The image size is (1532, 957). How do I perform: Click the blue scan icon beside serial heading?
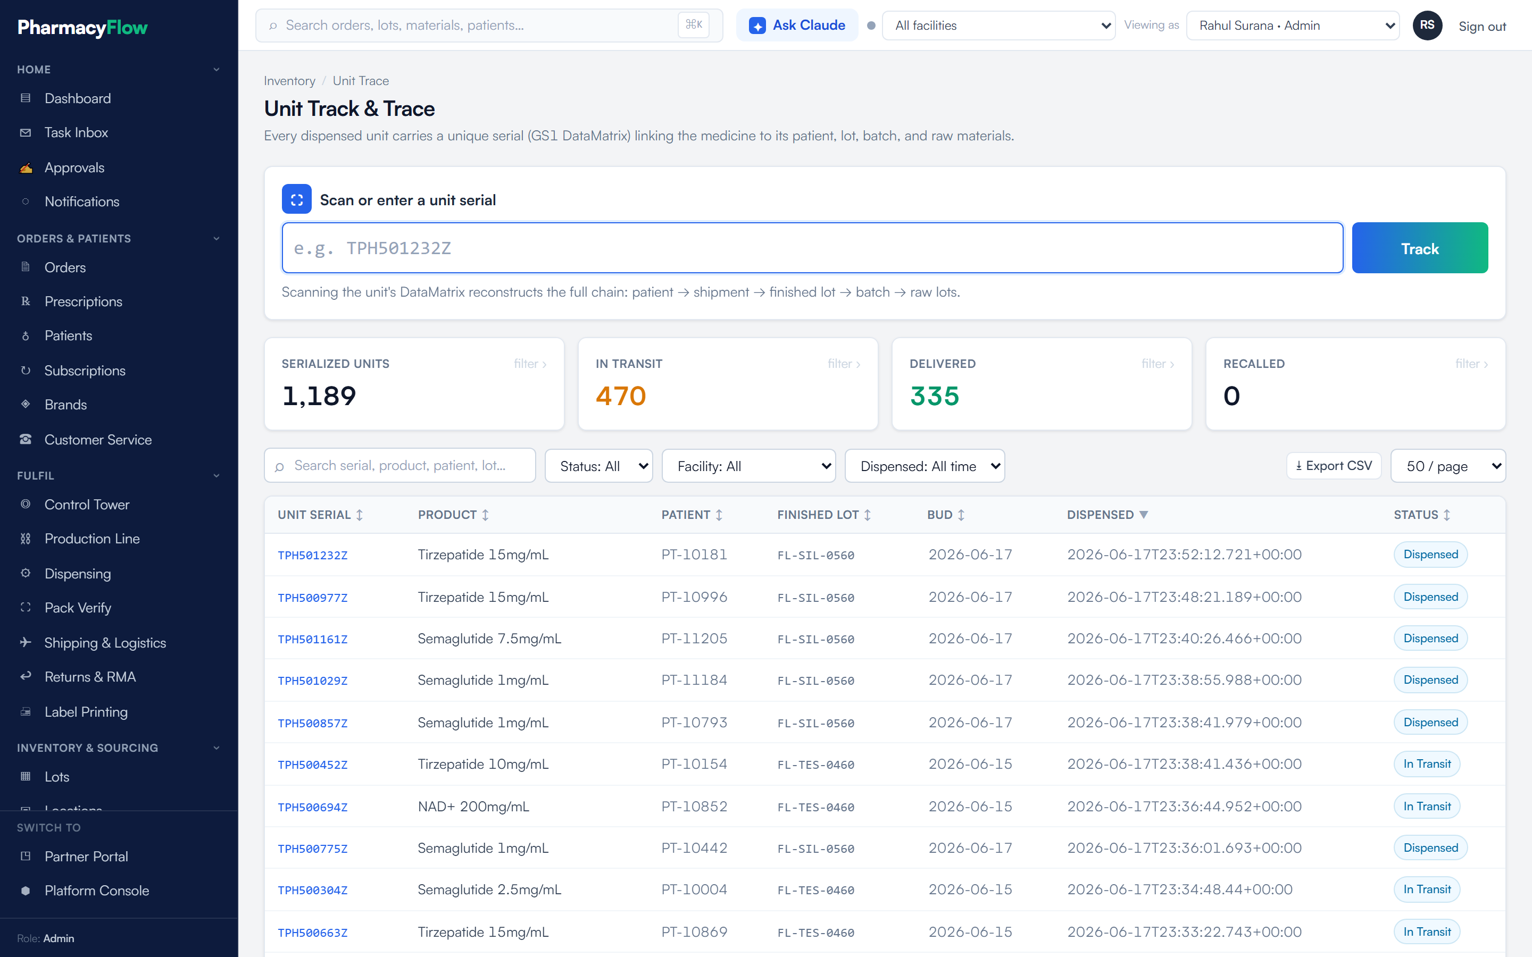pyautogui.click(x=296, y=199)
